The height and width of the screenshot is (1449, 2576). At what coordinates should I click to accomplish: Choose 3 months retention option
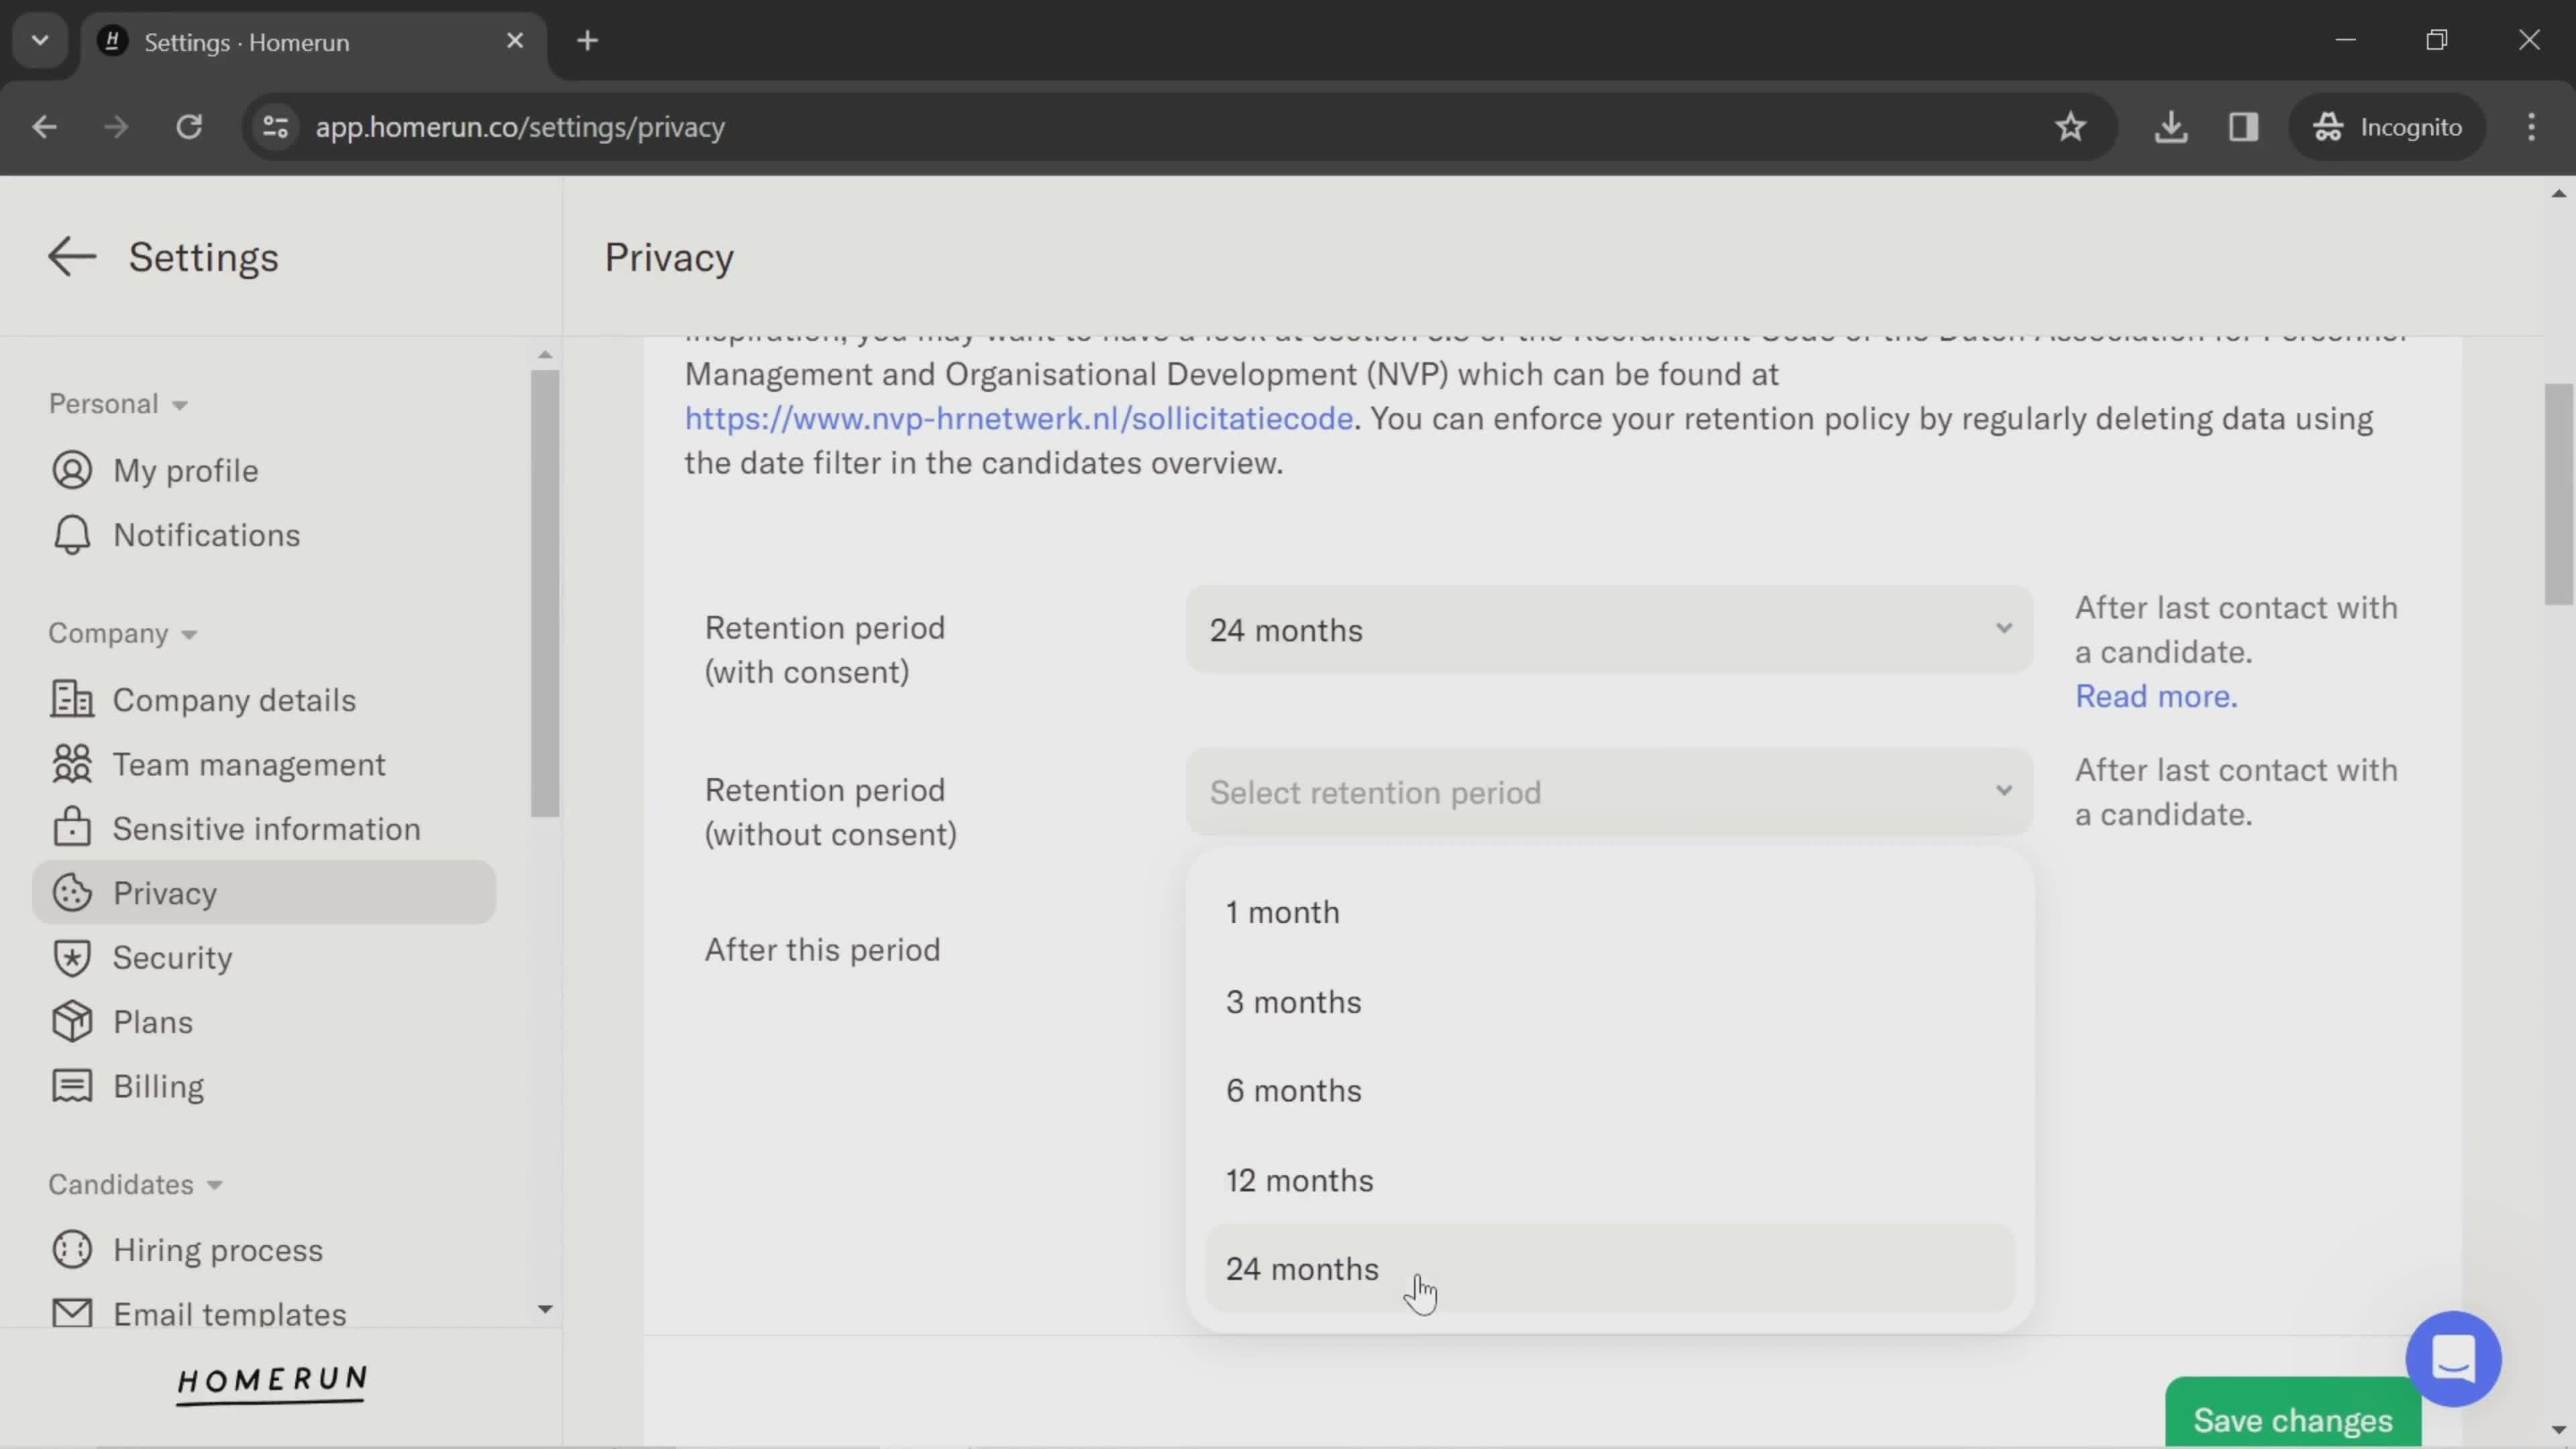click(x=1609, y=1002)
